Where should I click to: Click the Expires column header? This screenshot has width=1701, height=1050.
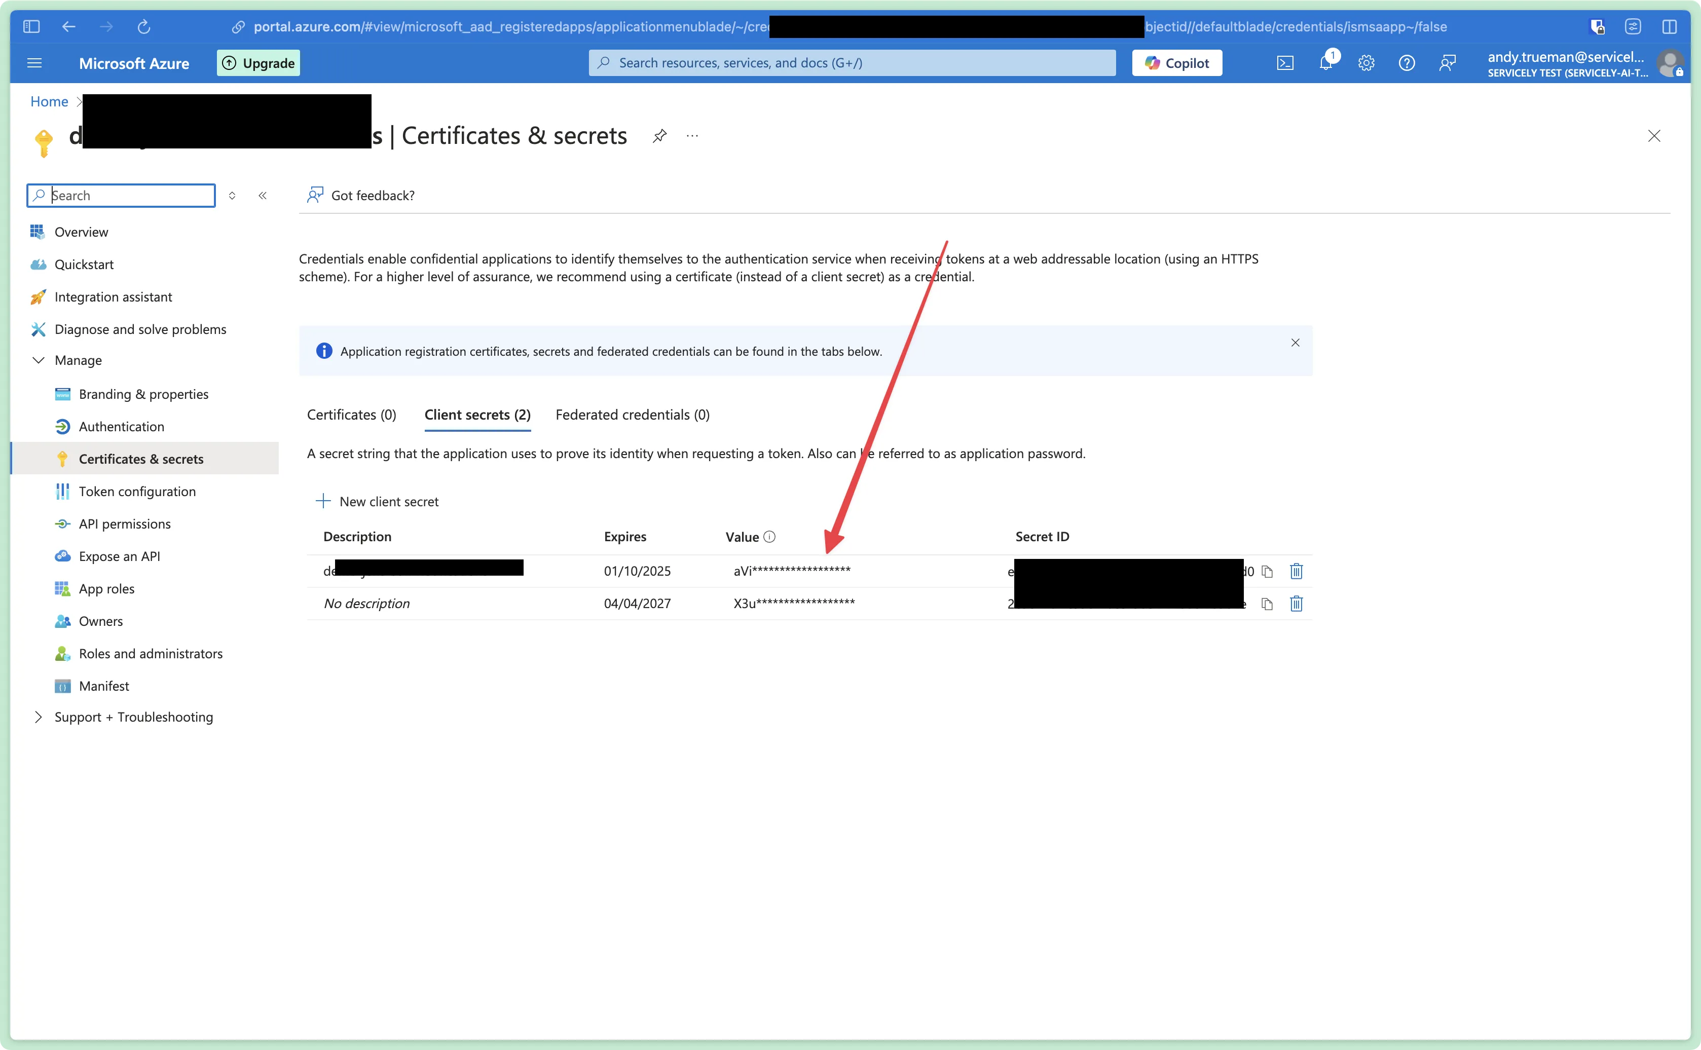click(x=625, y=537)
